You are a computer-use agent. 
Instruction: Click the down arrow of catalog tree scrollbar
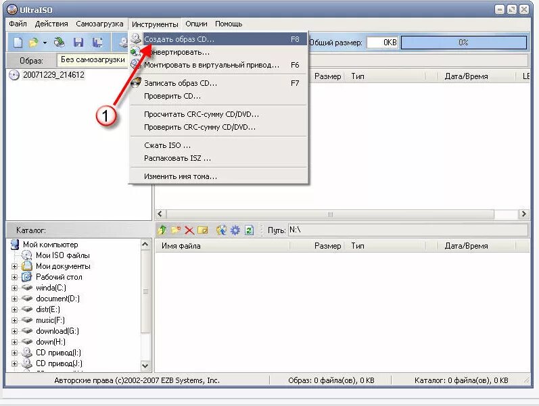pos(145,366)
